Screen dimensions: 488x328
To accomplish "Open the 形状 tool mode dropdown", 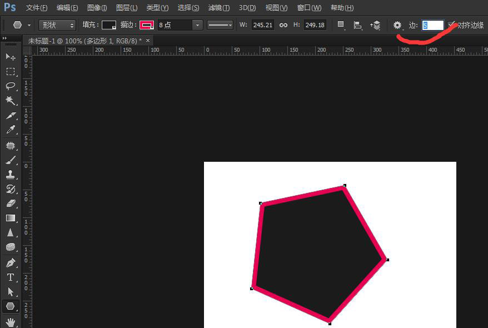I will tap(57, 25).
